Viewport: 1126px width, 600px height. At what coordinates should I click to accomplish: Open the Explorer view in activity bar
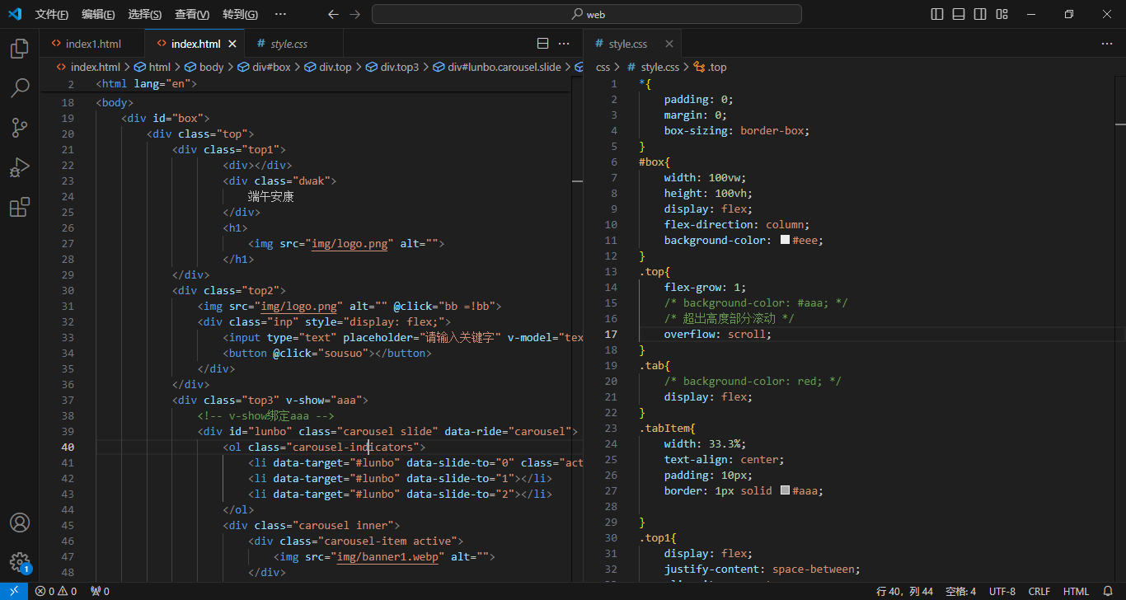(x=19, y=49)
